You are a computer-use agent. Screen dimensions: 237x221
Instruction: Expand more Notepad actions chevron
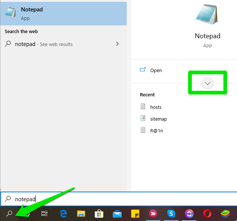207,83
